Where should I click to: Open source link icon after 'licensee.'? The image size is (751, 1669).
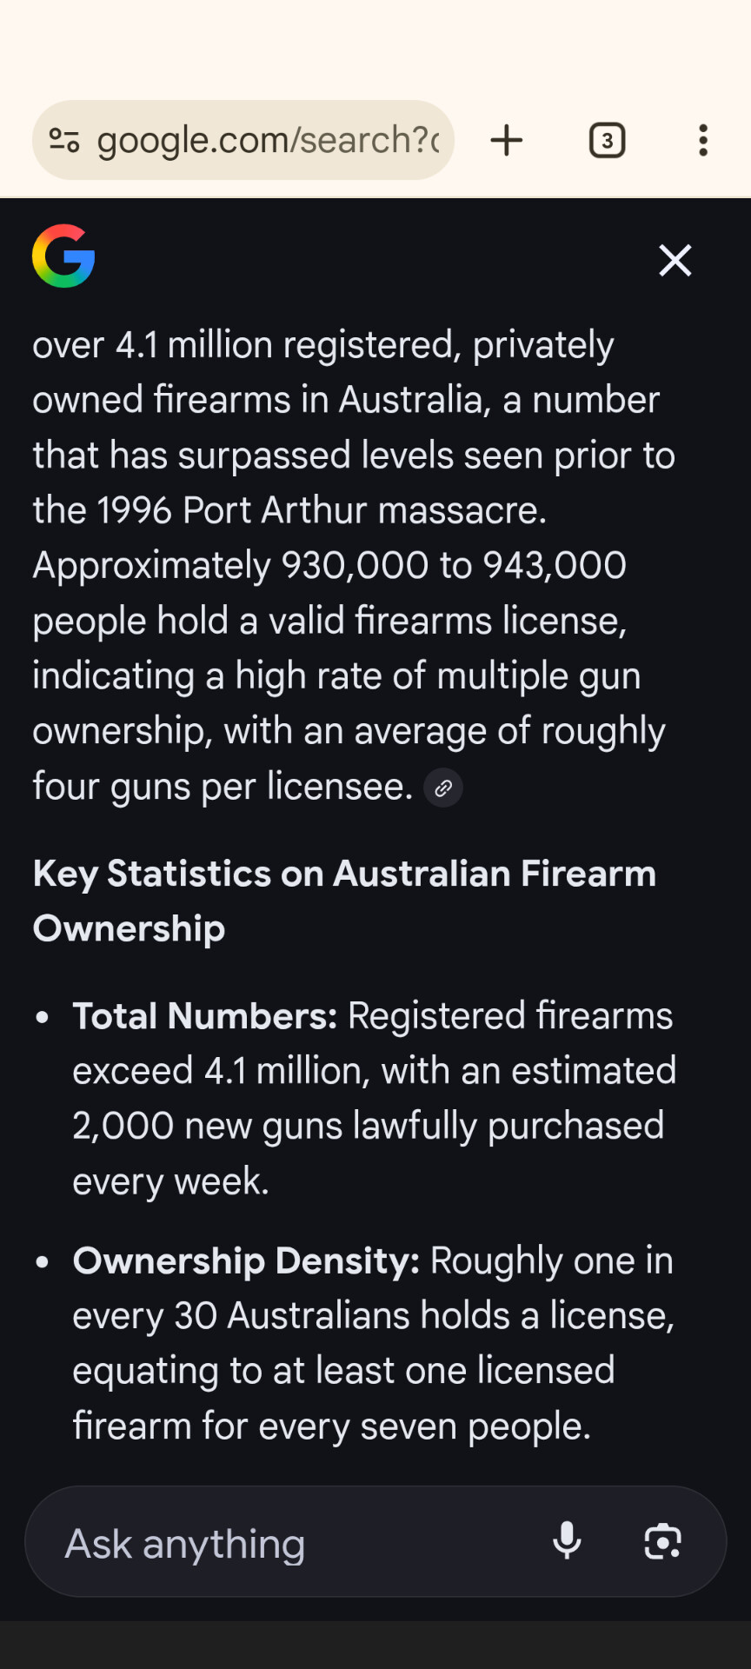443,788
